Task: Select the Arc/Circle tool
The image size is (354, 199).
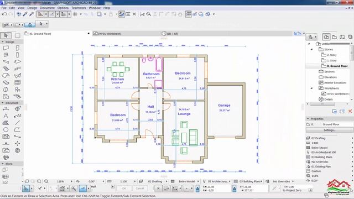Action: (x=6, y=129)
